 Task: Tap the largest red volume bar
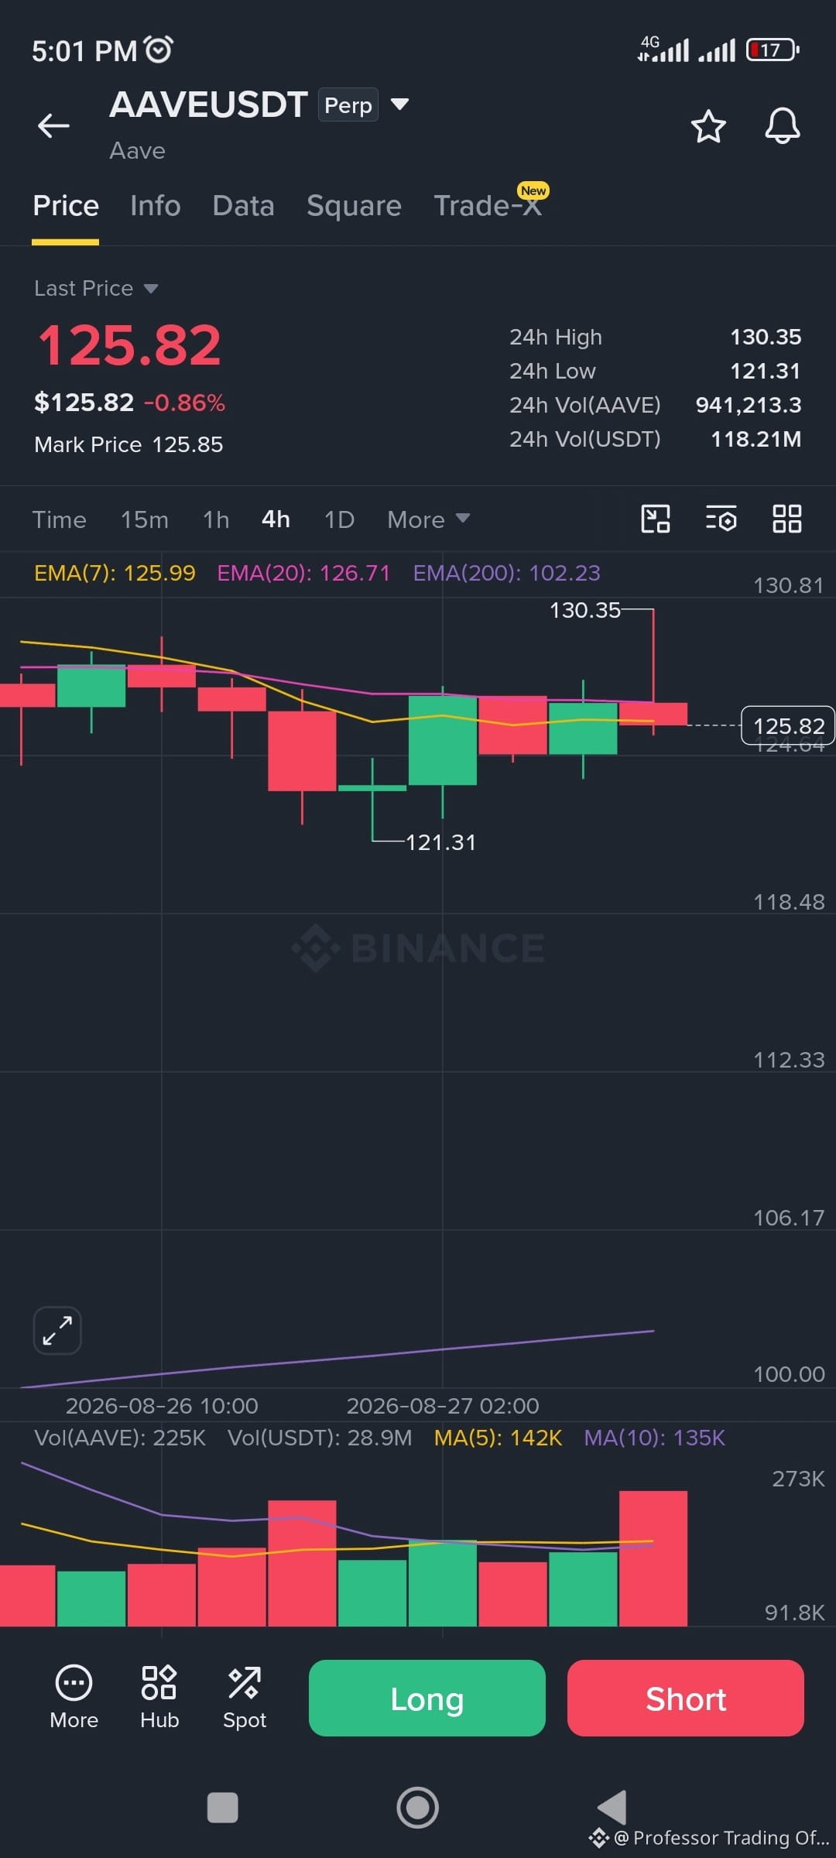653,1558
